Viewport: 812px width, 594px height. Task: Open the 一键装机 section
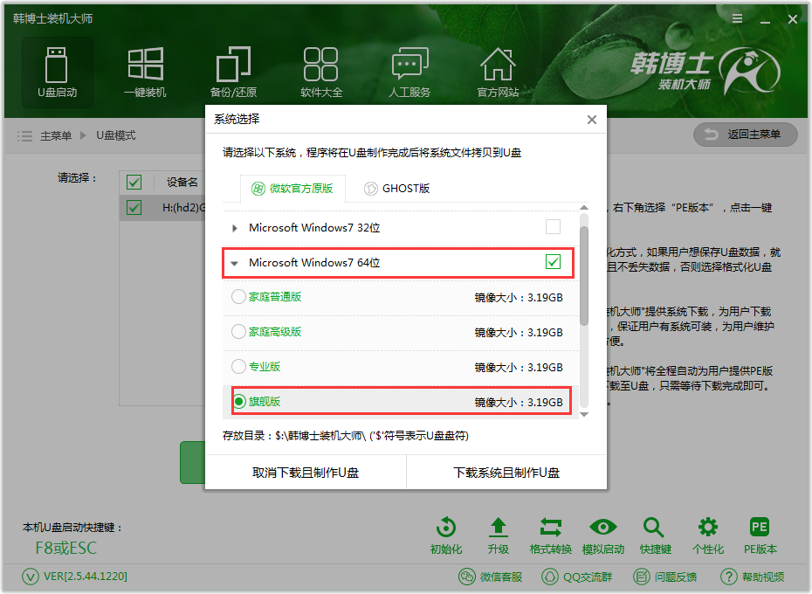[x=146, y=72]
